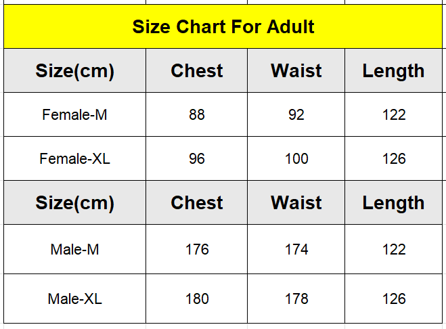Image resolution: width=446 pixels, height=329 pixels.
Task: Select the Chest header above Female rows
Action: click(196, 70)
